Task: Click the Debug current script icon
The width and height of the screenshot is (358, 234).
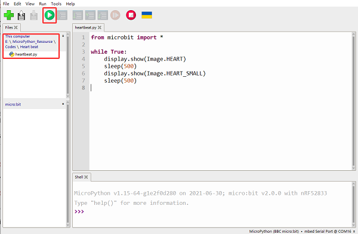Action: point(62,15)
